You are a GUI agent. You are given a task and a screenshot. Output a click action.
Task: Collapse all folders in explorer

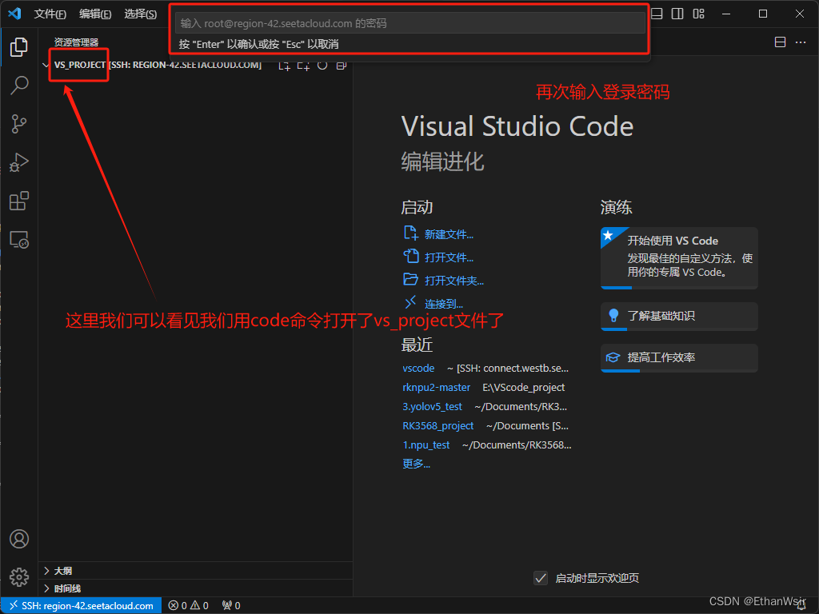click(341, 66)
